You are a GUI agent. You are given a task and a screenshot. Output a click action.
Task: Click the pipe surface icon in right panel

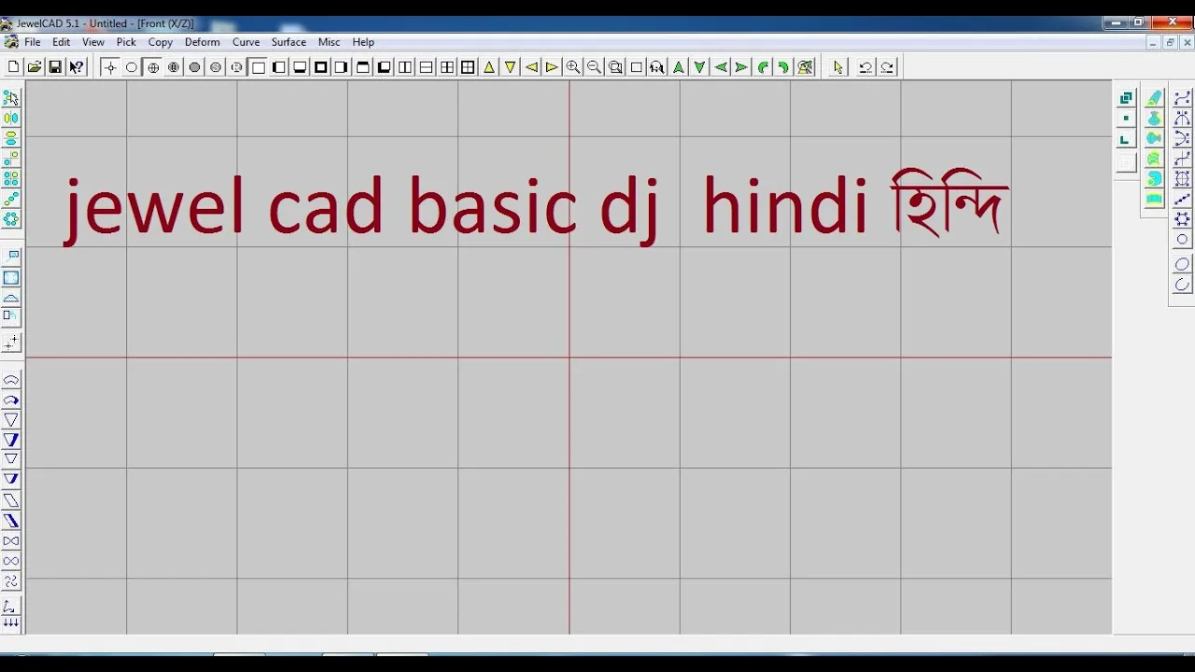(1155, 98)
